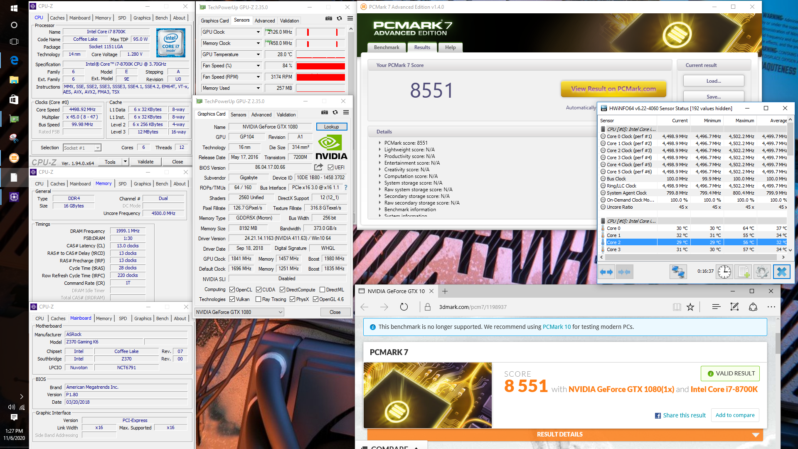Open the Windows Start menu
Image resolution: width=798 pixels, height=449 pixels.
click(14, 8)
